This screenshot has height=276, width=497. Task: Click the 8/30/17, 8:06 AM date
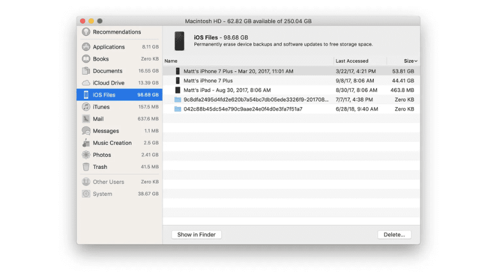[356, 90]
